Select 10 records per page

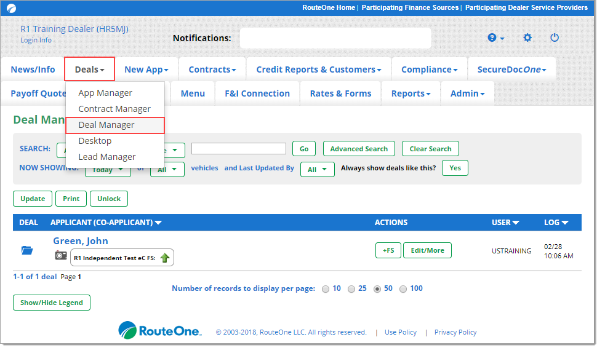tap(326, 289)
